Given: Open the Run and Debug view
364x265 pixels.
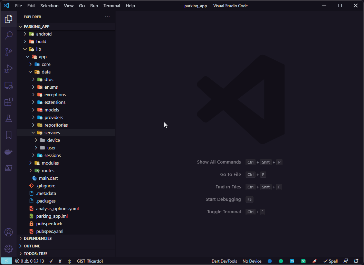Looking at the screenshot, I should pos(8,69).
